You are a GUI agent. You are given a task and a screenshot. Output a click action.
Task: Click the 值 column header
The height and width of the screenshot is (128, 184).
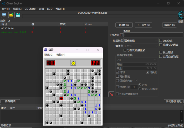[44, 24]
